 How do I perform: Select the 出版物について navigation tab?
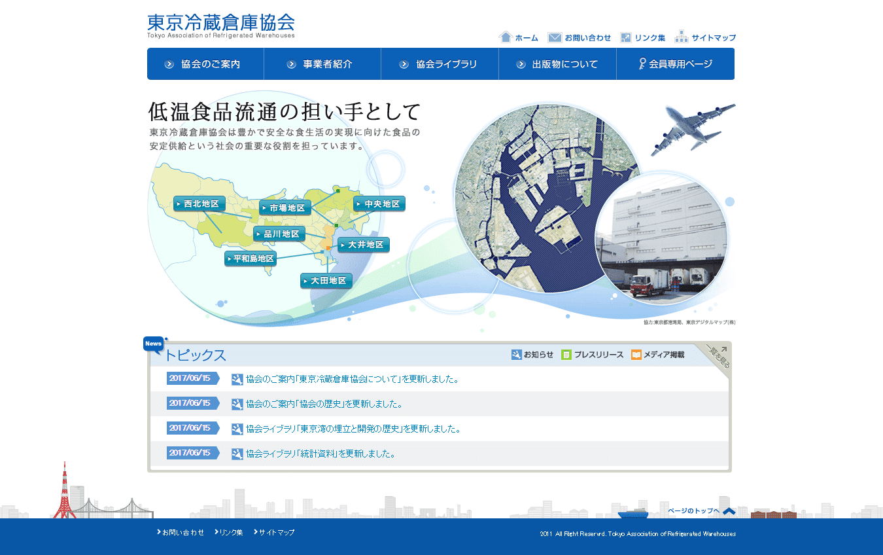(557, 63)
